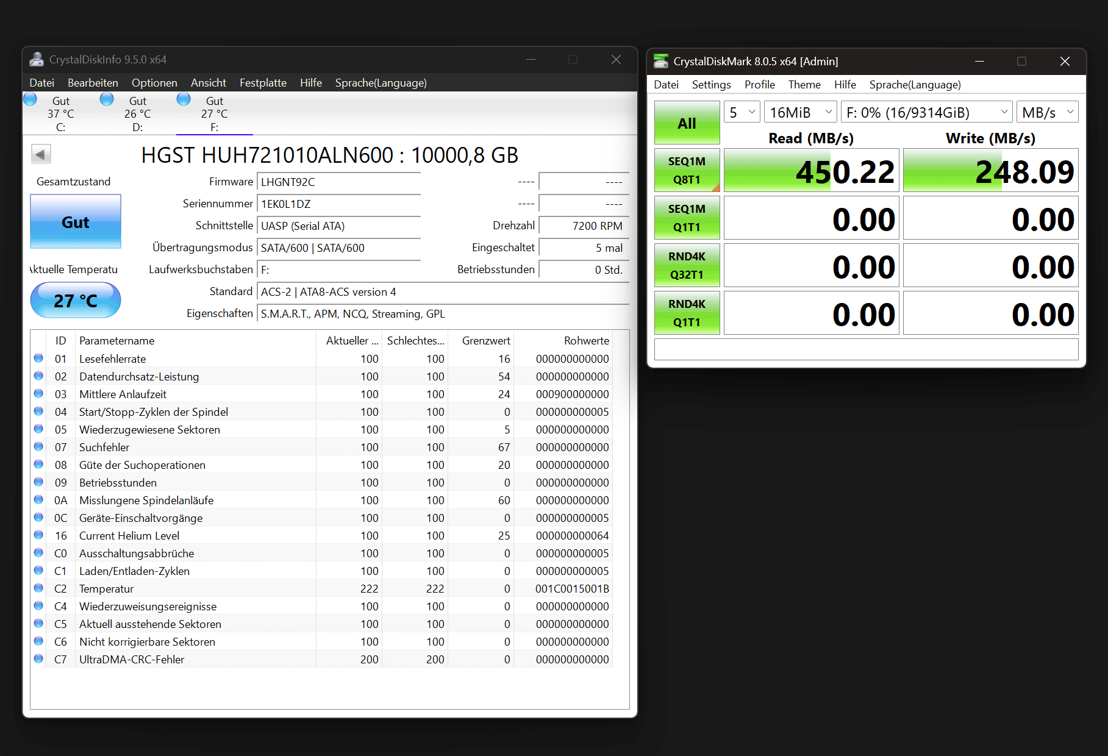
Task: Click the comment field below the benchmark results
Action: point(866,349)
